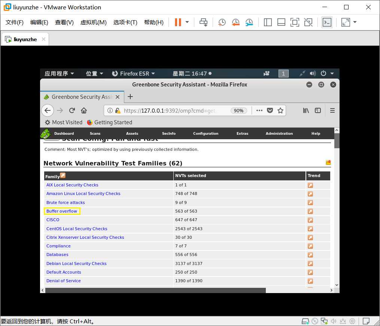Click the Buffer overflow family link
Image resolution: width=380 pixels, height=326 pixels.
point(61,211)
